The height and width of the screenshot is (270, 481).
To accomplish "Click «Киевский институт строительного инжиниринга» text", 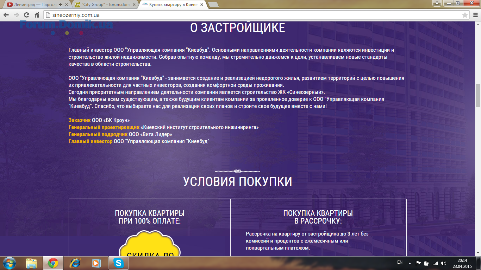I will [x=200, y=127].
